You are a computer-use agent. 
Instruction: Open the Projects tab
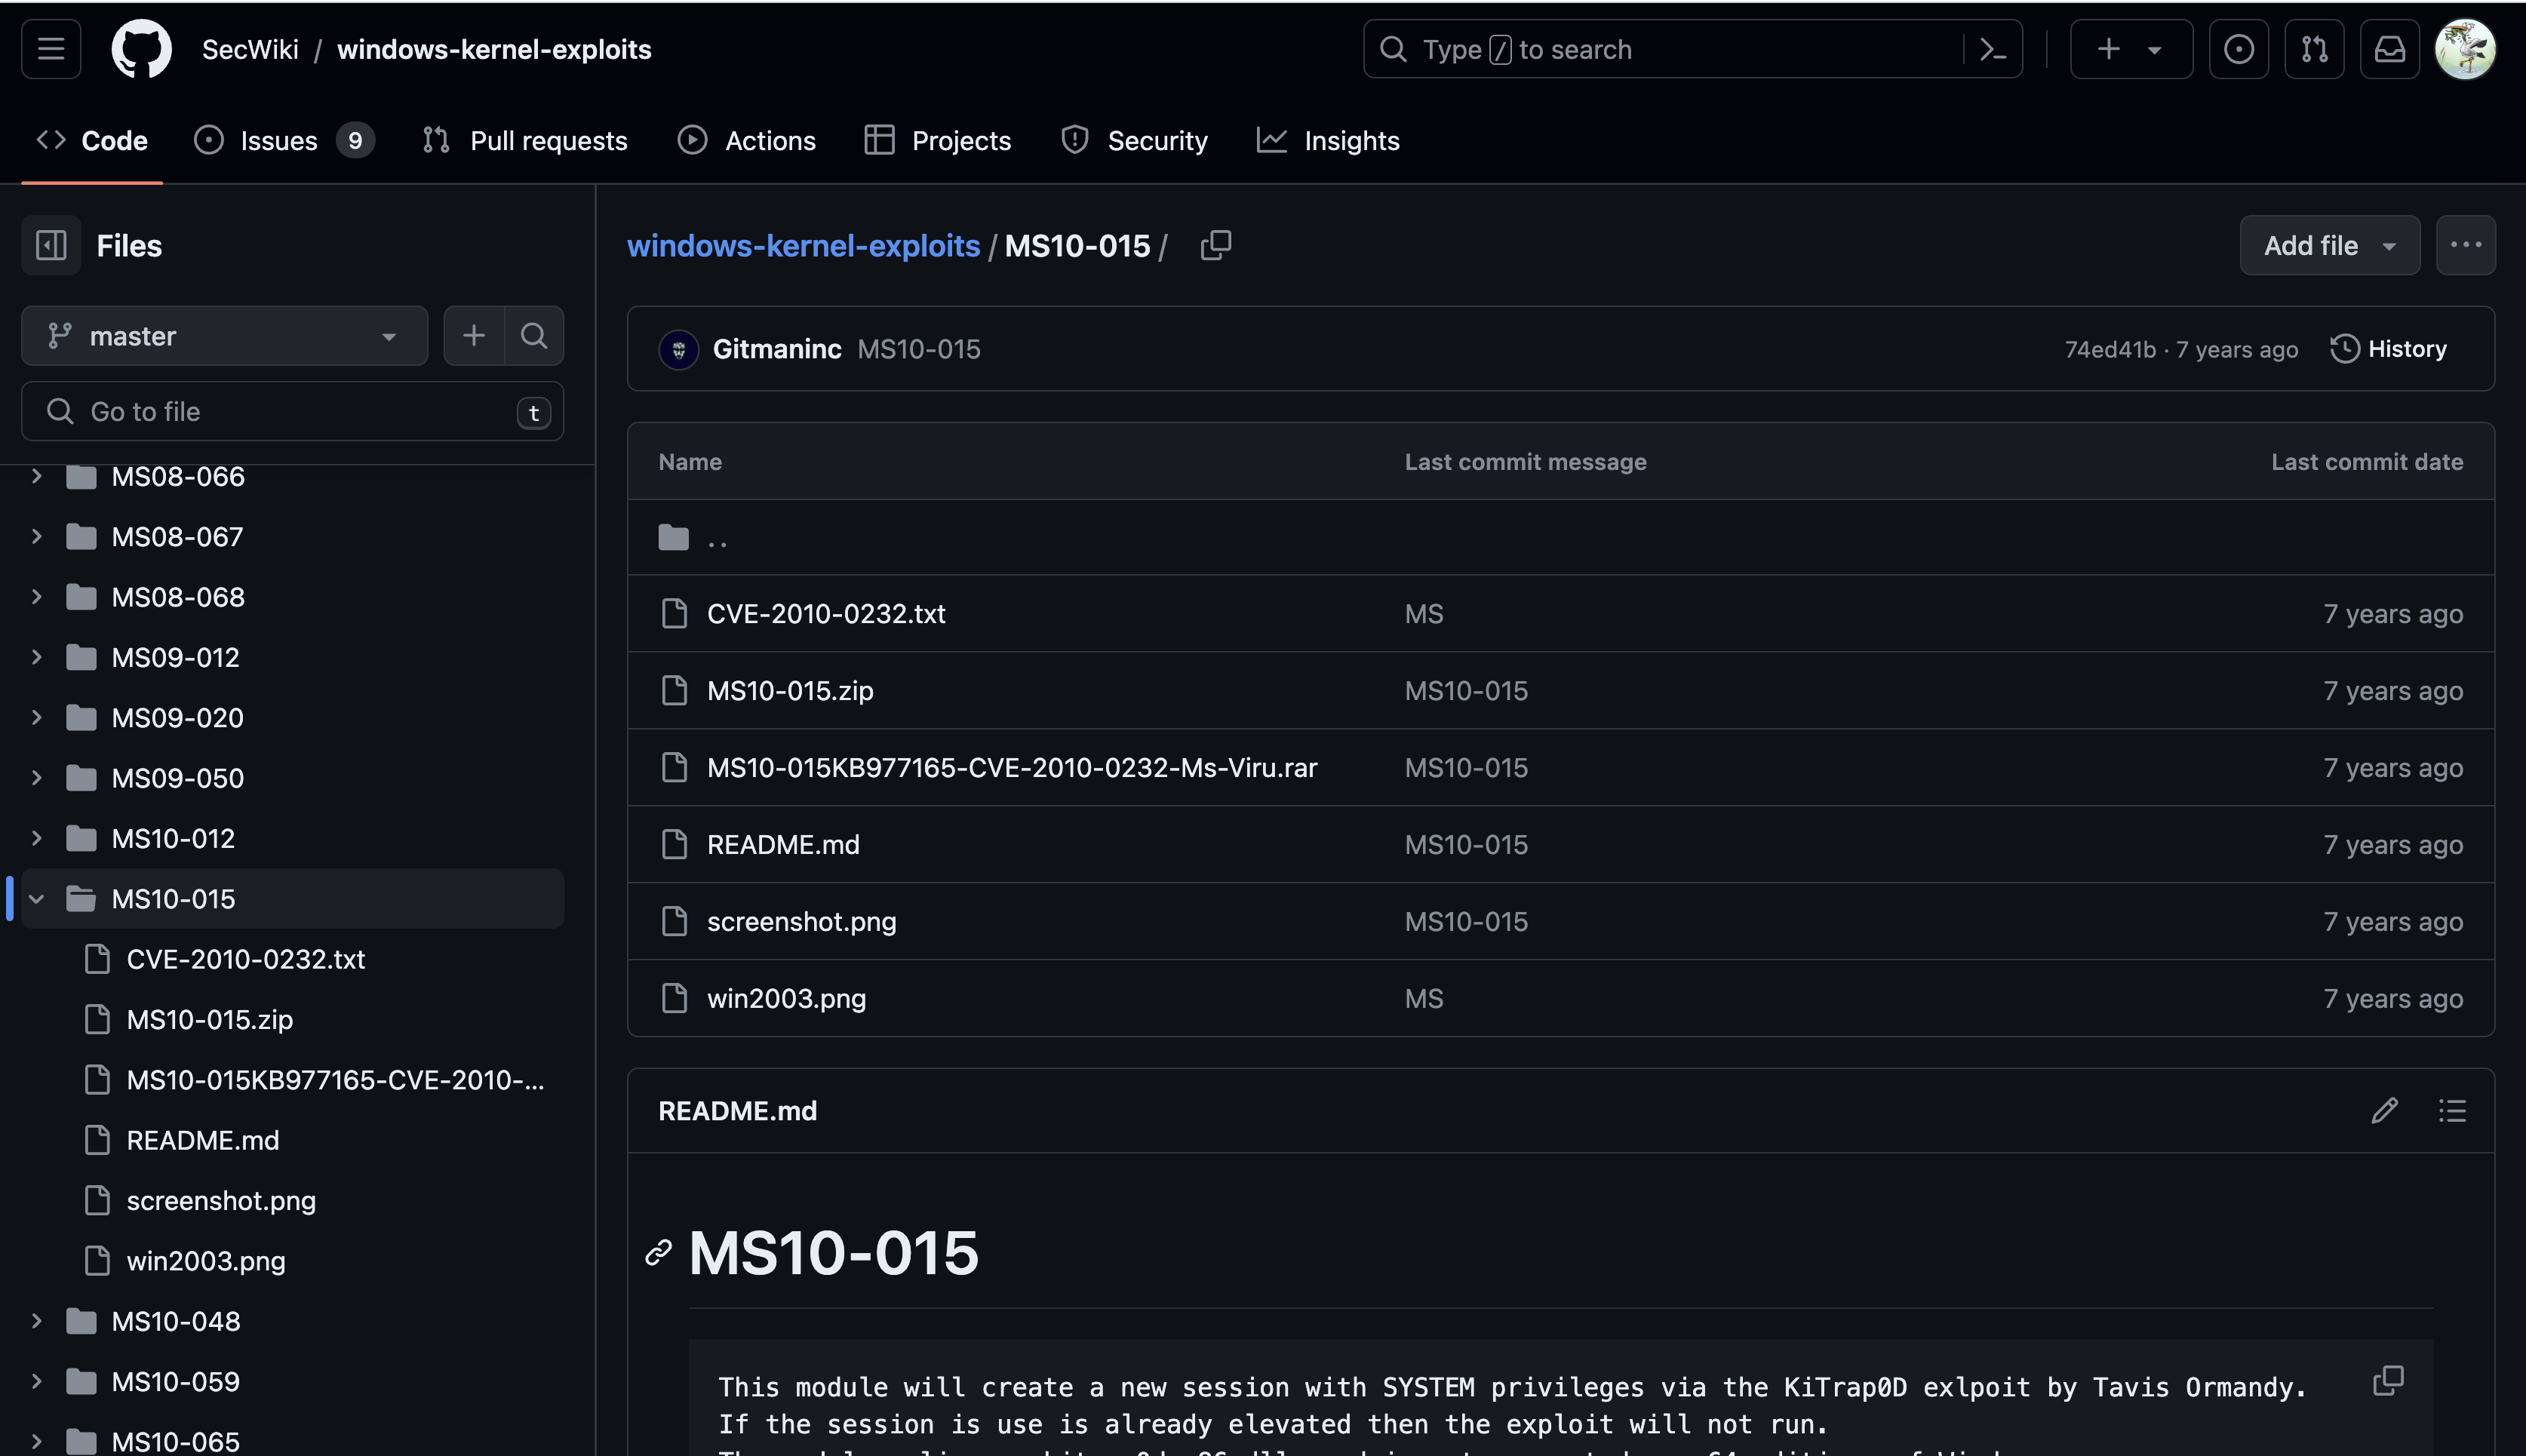click(938, 141)
